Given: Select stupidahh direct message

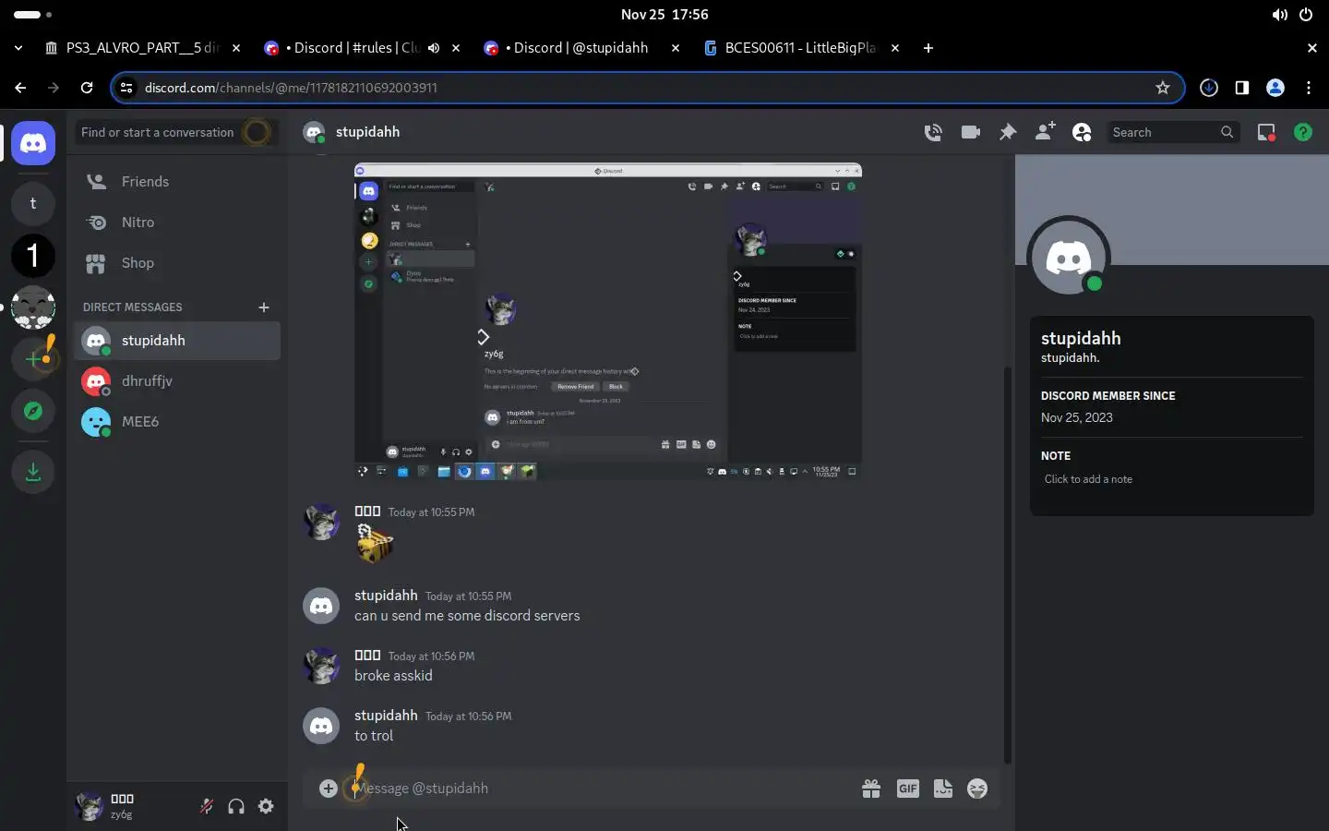Looking at the screenshot, I should (x=177, y=341).
